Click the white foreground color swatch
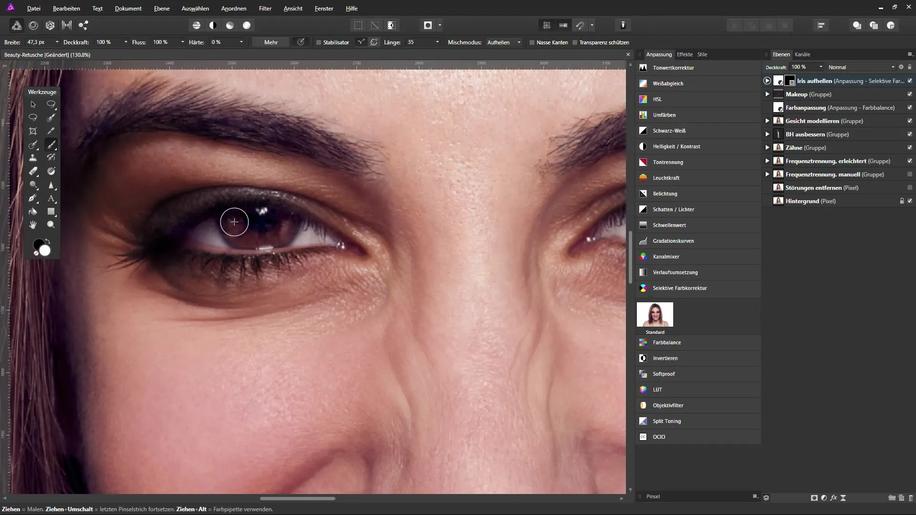This screenshot has width=916, height=515. 45,251
